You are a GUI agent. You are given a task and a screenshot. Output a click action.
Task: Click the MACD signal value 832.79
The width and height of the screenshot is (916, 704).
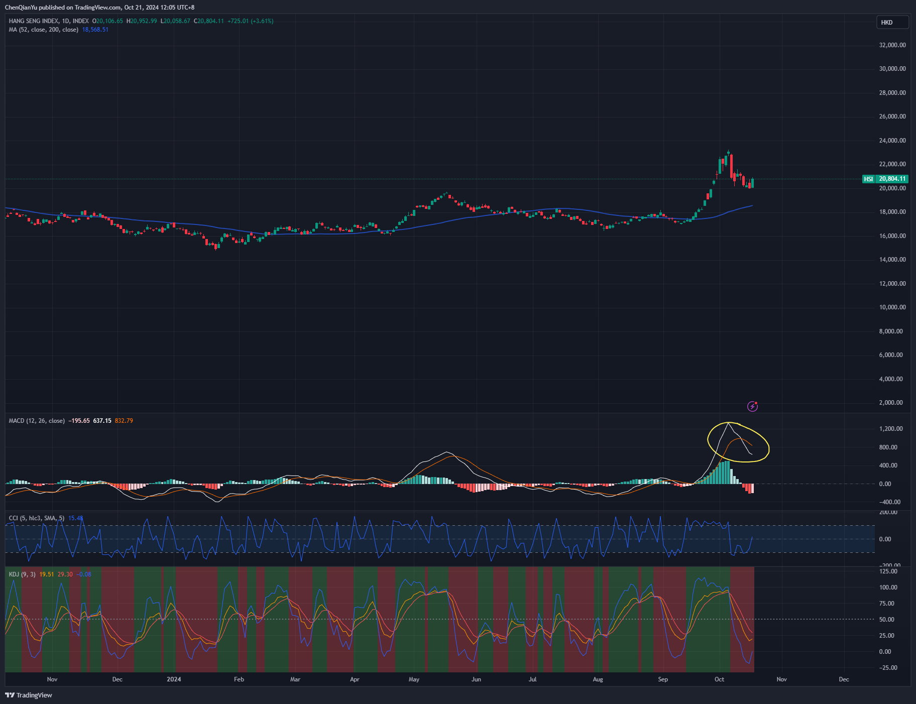tap(124, 421)
